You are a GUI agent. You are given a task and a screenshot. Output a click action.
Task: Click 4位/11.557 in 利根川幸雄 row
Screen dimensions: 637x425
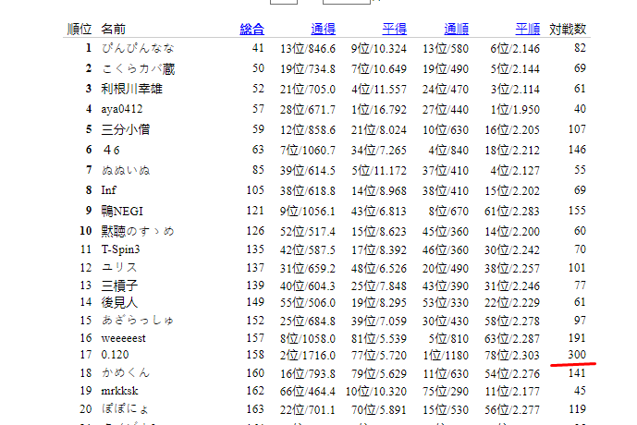pyautogui.click(x=379, y=90)
